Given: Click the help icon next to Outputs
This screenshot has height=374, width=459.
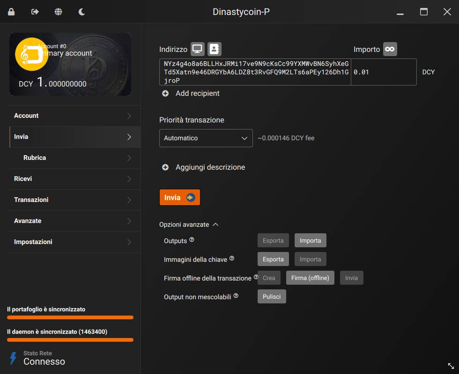Looking at the screenshot, I should point(192,240).
